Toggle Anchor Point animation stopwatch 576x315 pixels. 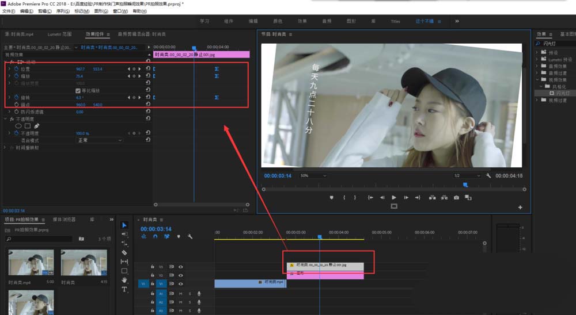pyautogui.click(x=17, y=105)
